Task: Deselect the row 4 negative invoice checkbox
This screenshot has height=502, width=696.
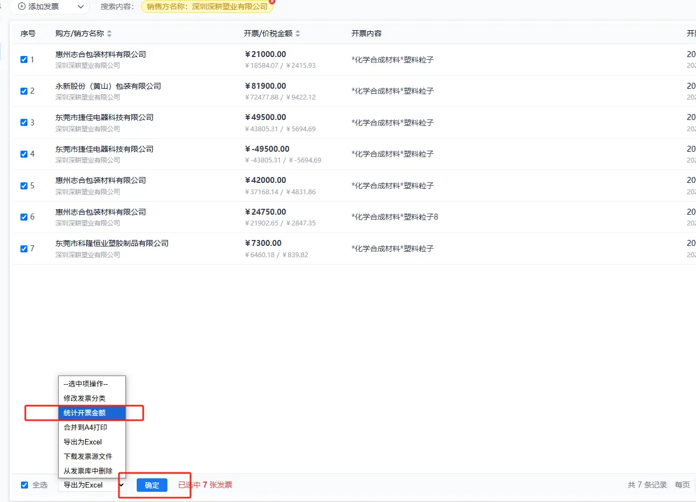Action: click(x=24, y=154)
